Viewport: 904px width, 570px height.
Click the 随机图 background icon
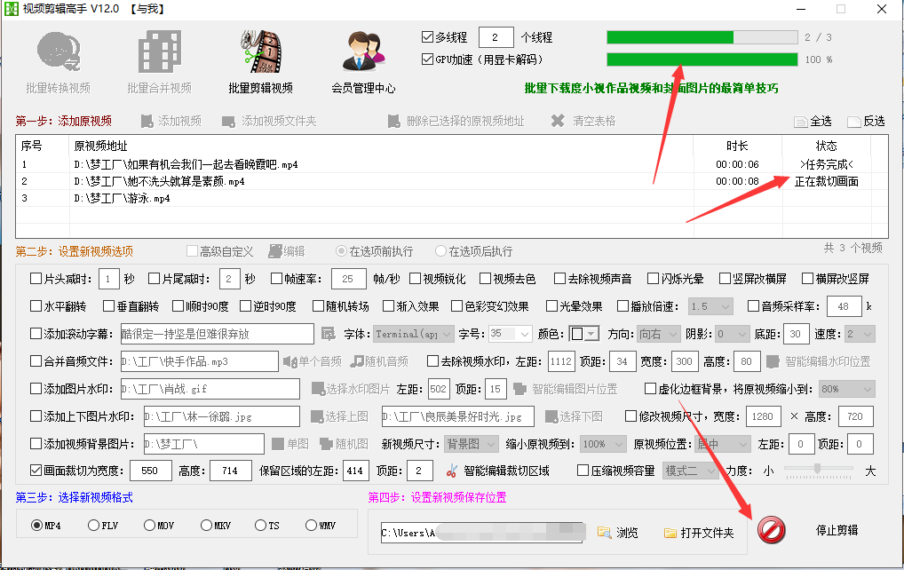326,444
